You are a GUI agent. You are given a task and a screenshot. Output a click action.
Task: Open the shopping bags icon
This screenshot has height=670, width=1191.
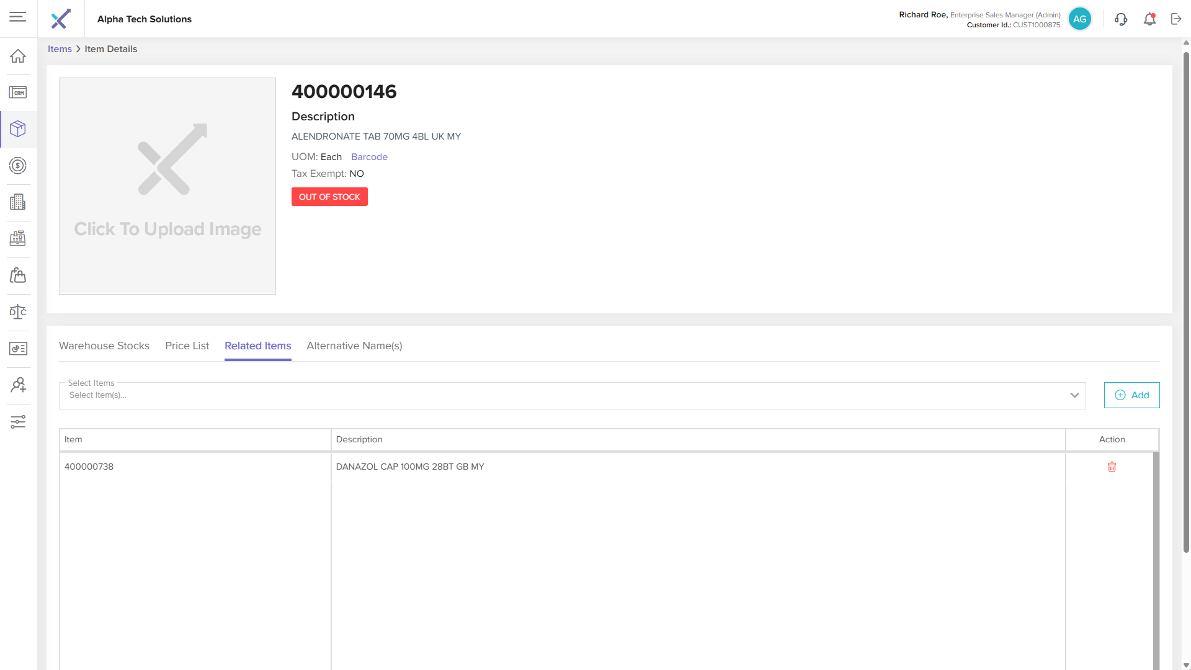[x=18, y=275]
